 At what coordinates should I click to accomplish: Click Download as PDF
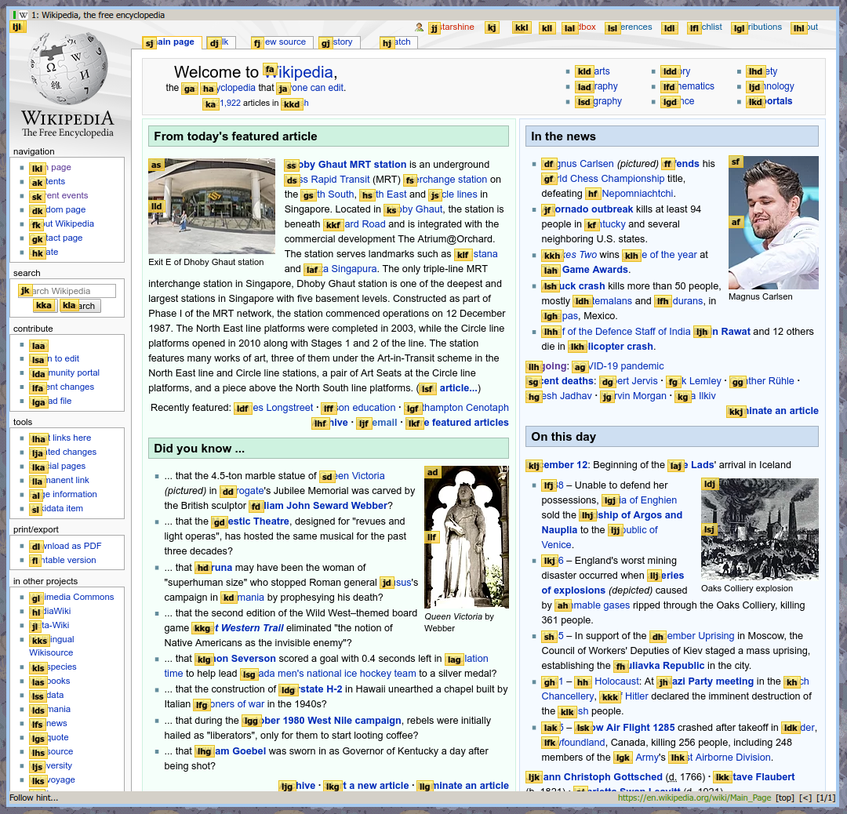65,546
